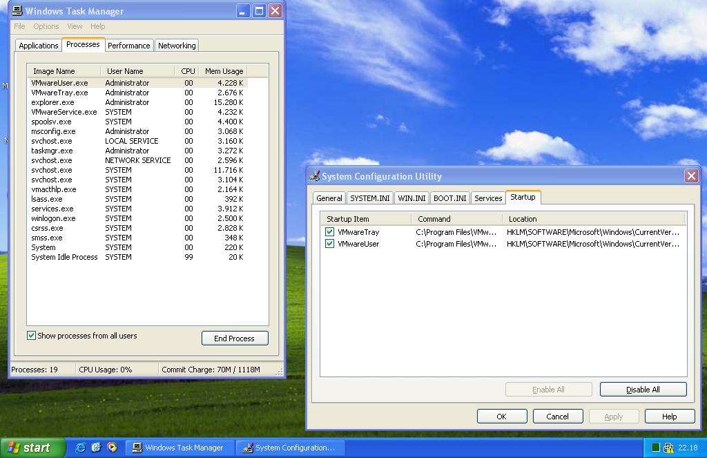Select the VMwareUser.exe process
The image size is (707, 458).
(x=138, y=83)
